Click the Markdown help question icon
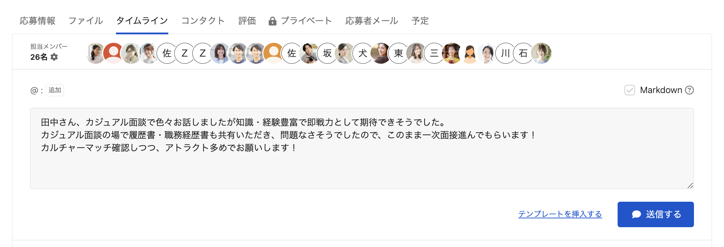 coord(689,90)
